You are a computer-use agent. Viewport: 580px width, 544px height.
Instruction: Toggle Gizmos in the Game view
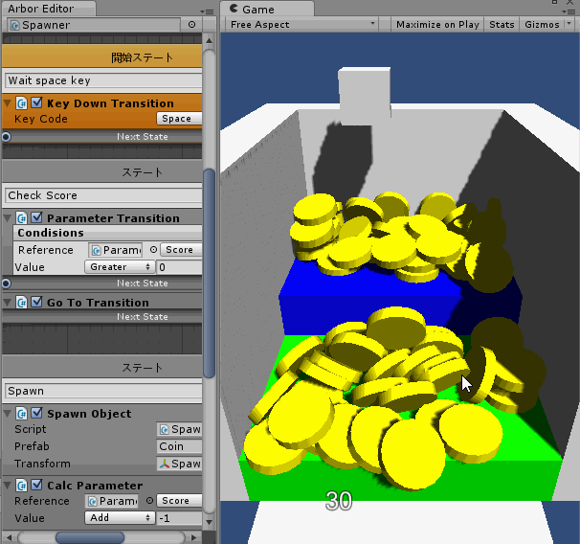[x=542, y=25]
